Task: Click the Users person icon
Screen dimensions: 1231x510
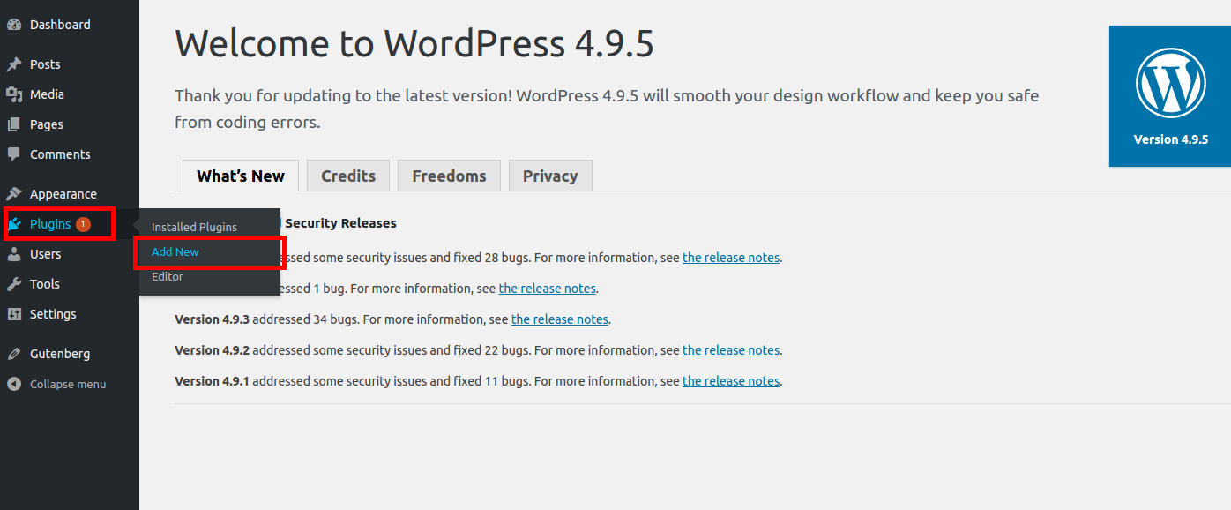Action: pos(14,254)
